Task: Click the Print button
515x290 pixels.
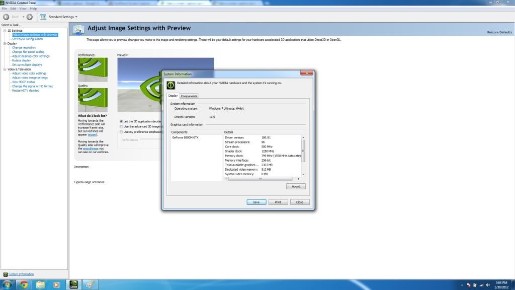Action: click(278, 202)
